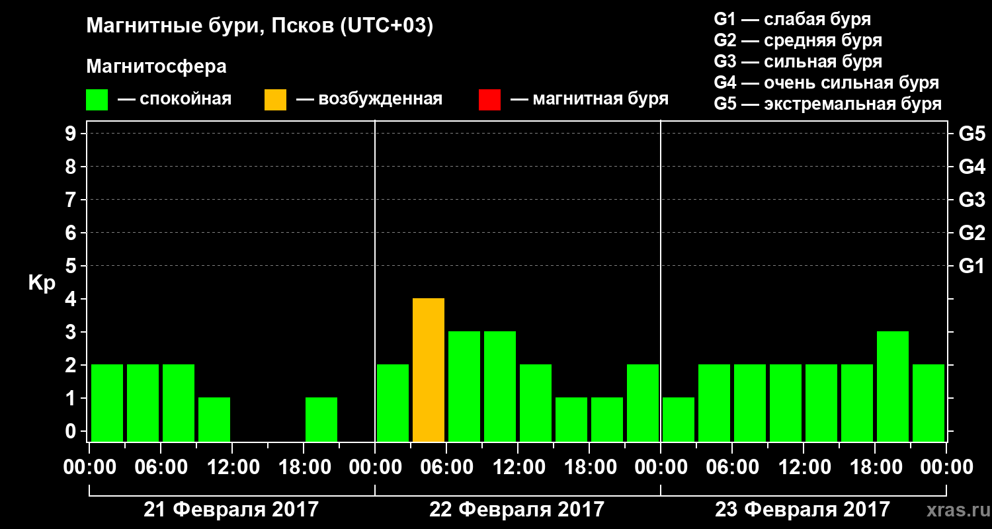Viewport: 992px width, 529px height.
Task: Click the 'G3' right axis label
Action: 971,200
